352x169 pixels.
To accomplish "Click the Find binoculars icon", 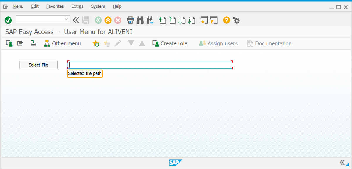I will tap(140, 20).
